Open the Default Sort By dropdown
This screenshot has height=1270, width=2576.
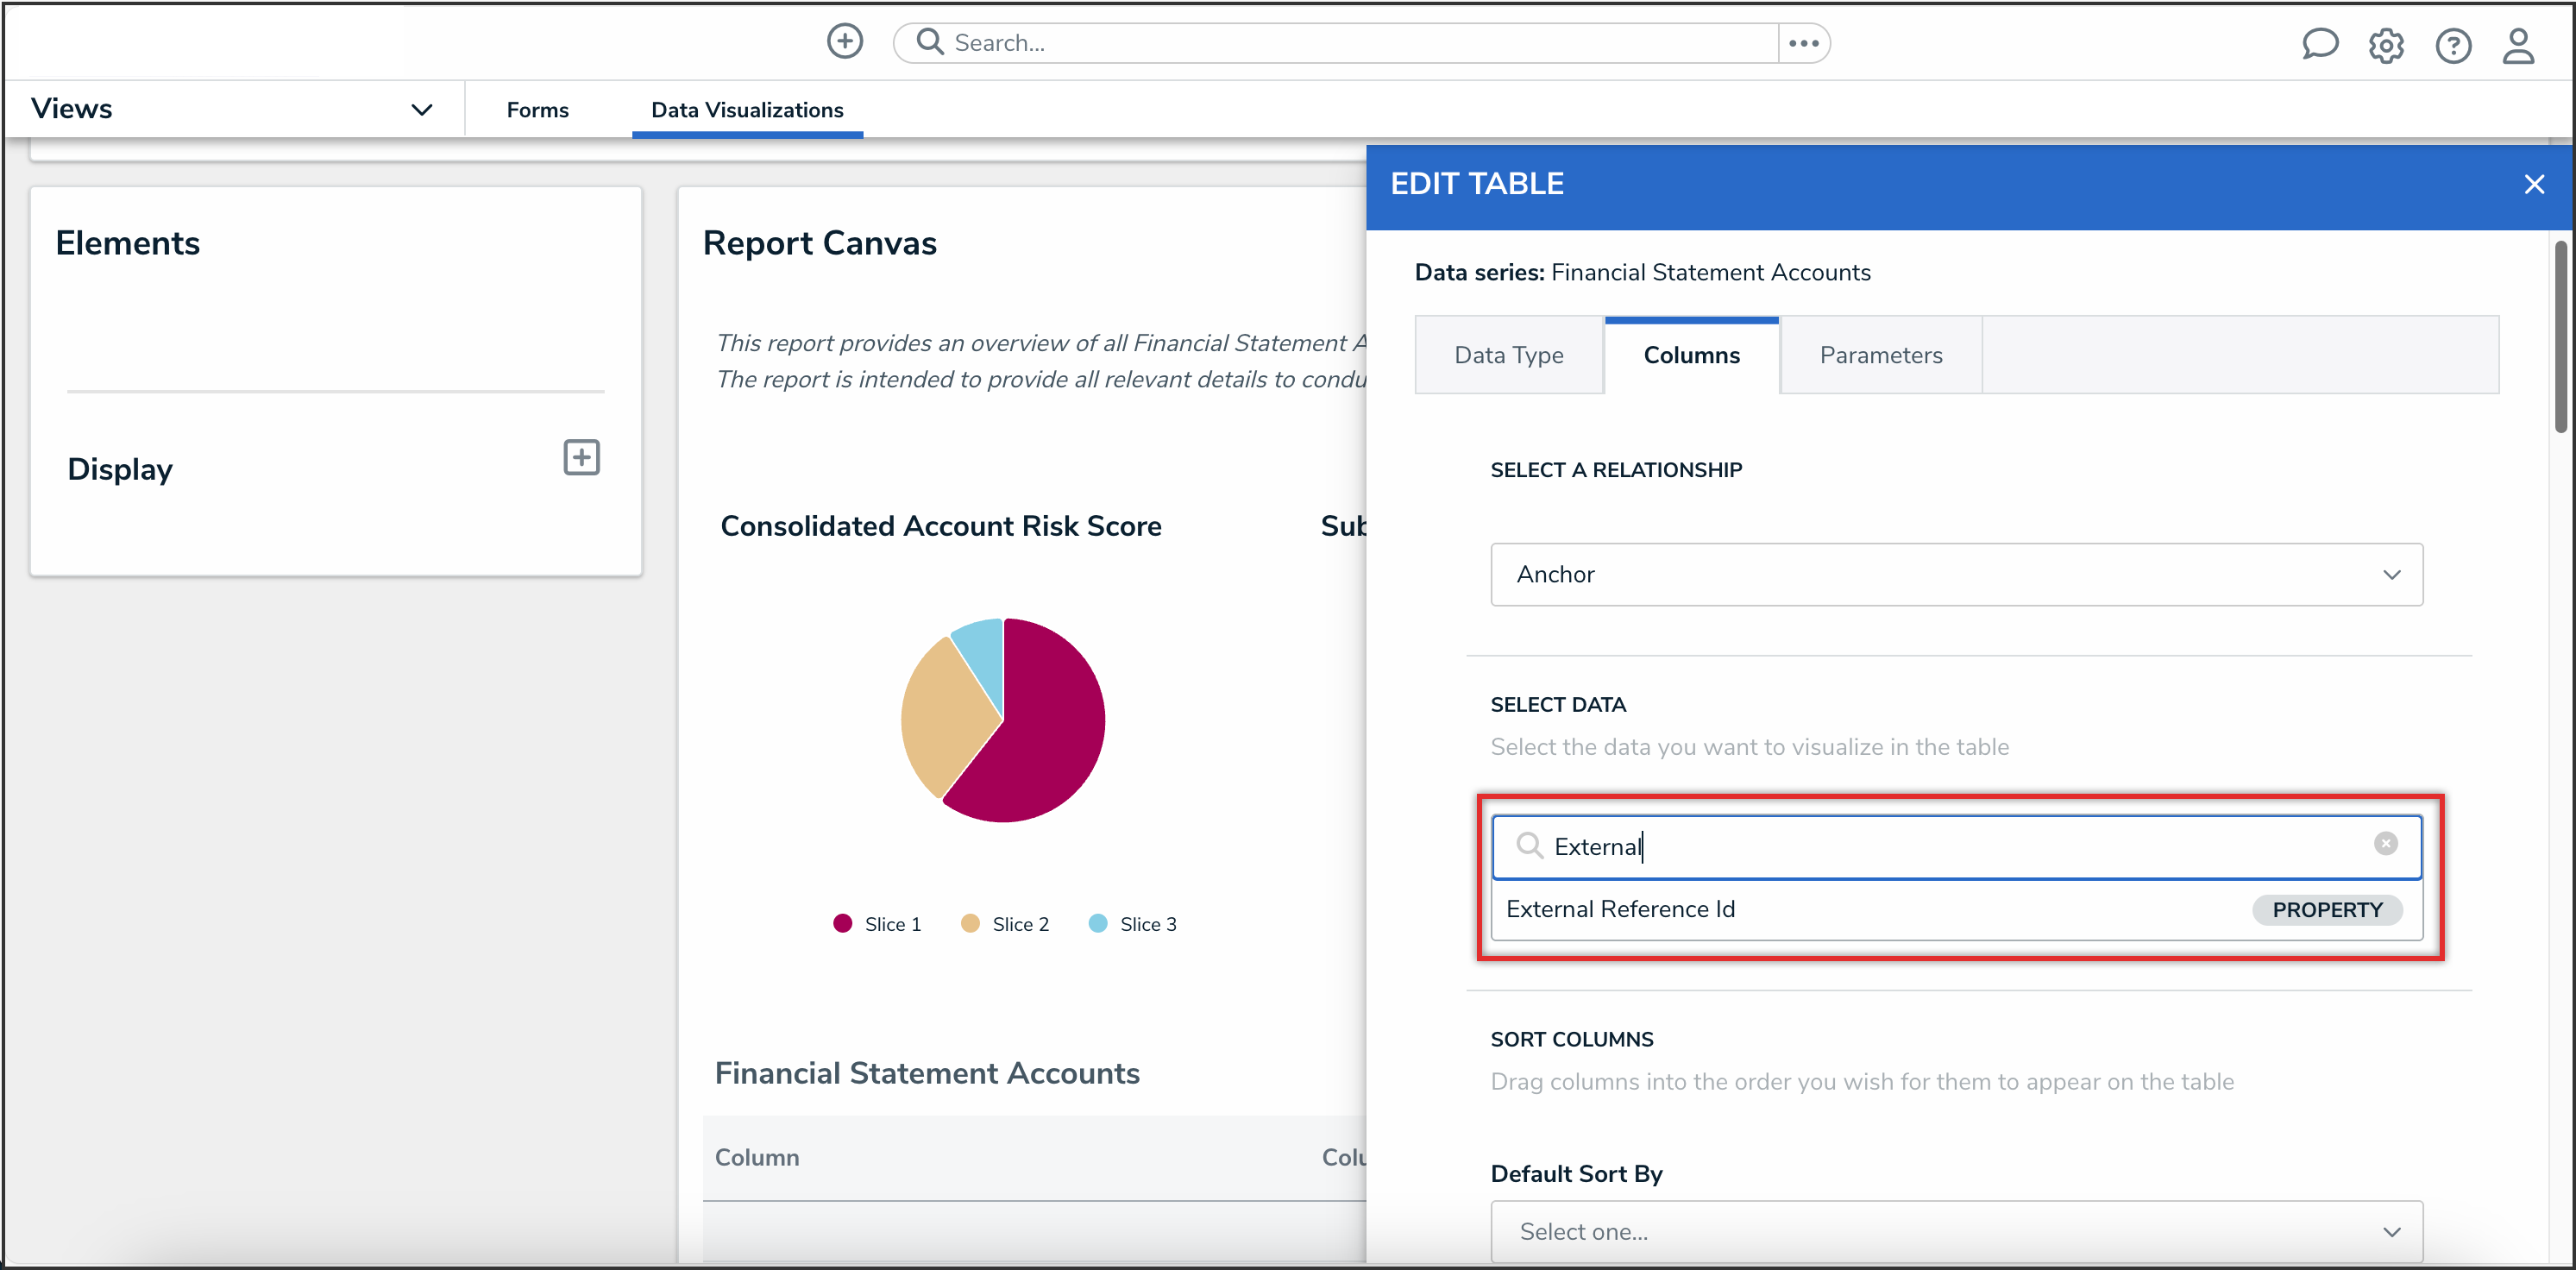pos(1955,1231)
